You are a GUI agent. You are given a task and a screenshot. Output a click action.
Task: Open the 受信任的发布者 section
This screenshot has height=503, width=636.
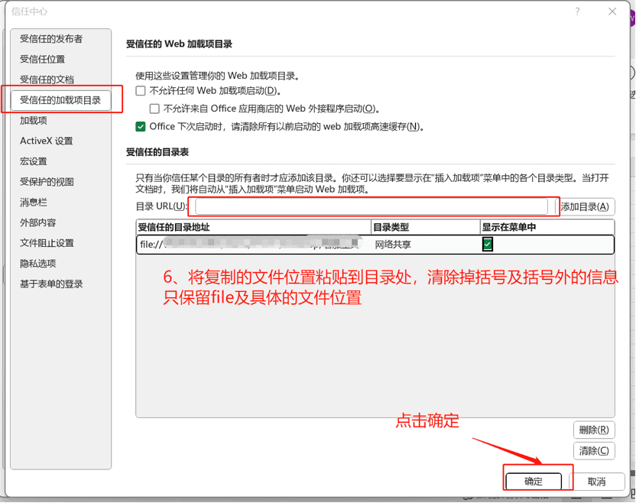click(x=51, y=39)
